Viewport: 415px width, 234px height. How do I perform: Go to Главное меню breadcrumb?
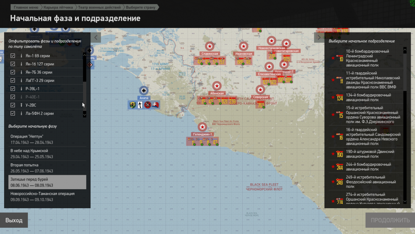coord(26,7)
